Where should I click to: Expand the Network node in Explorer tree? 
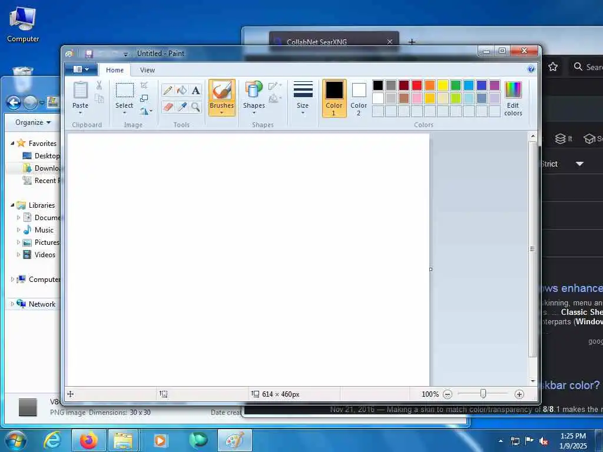click(x=12, y=304)
